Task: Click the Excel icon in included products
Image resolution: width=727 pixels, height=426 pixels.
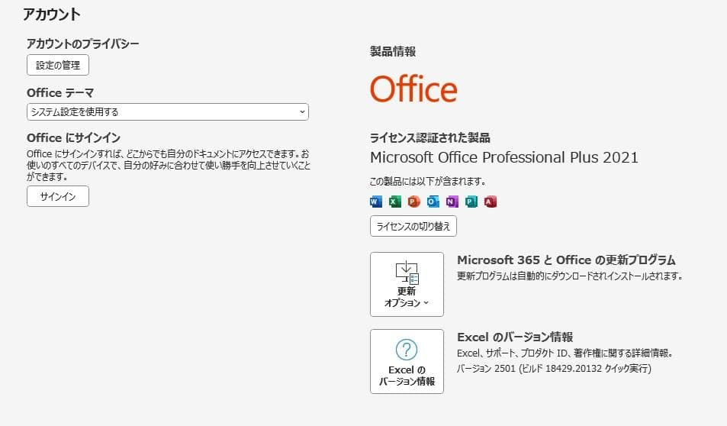Action: point(394,202)
